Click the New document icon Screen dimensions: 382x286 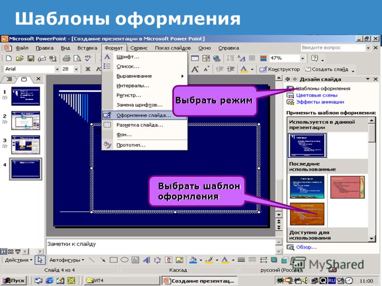[x=9, y=58]
